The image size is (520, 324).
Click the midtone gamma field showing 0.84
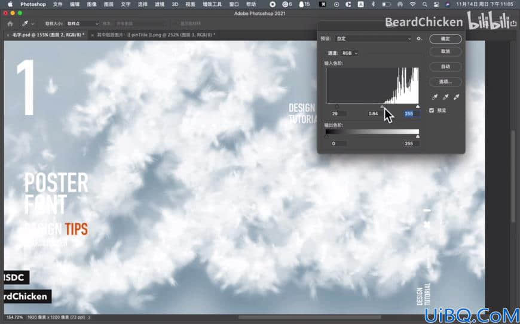[x=374, y=113]
